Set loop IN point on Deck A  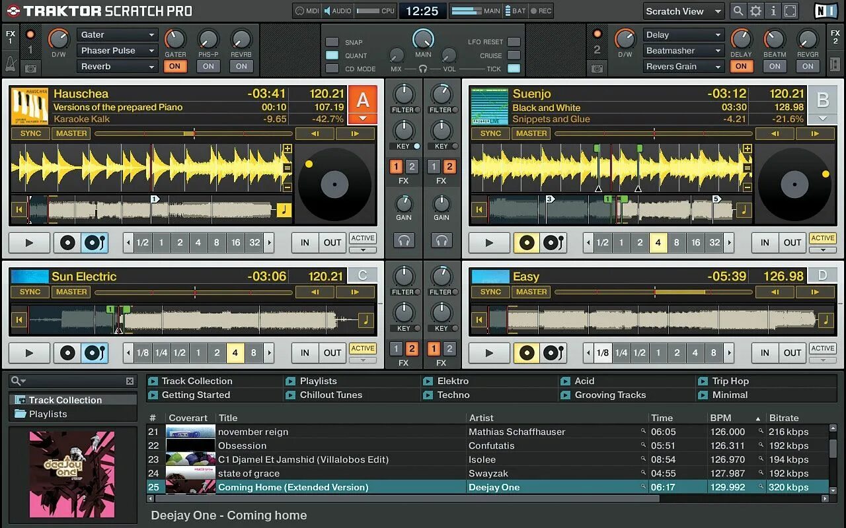[x=305, y=243]
